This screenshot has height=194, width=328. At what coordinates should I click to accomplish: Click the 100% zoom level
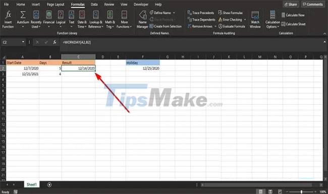322,191
